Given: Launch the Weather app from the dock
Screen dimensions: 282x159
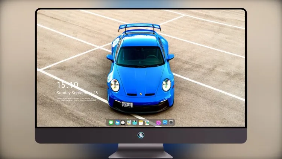Looking at the screenshot, I should pos(117,122).
